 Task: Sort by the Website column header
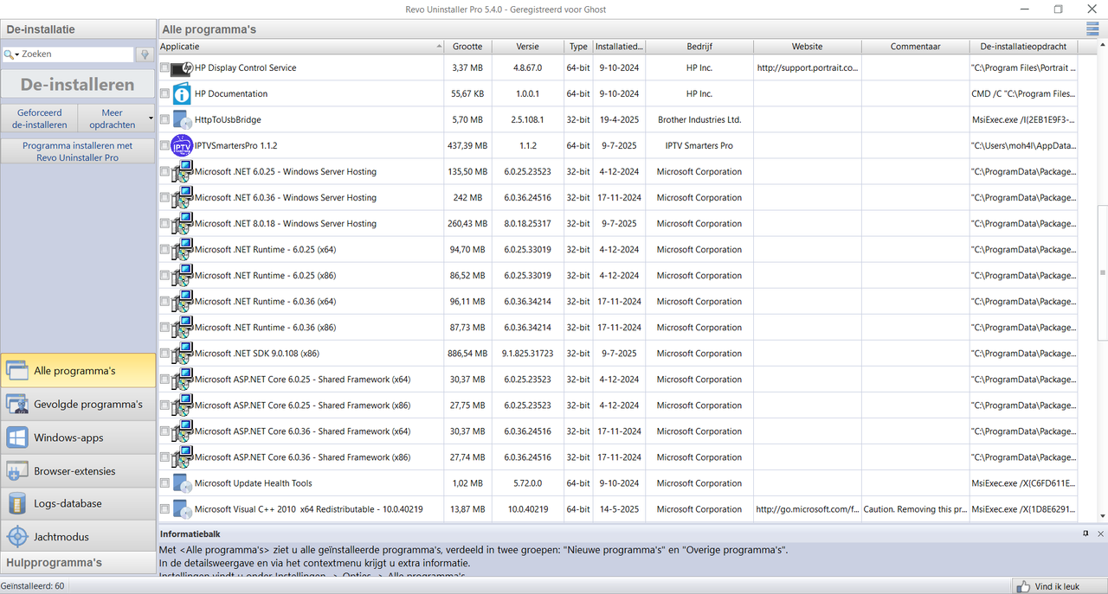[x=808, y=47]
